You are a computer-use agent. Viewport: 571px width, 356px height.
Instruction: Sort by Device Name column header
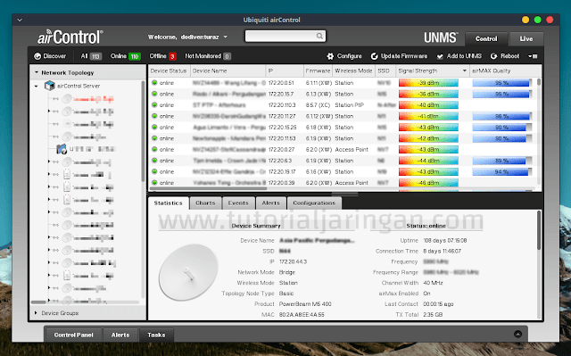[228, 70]
